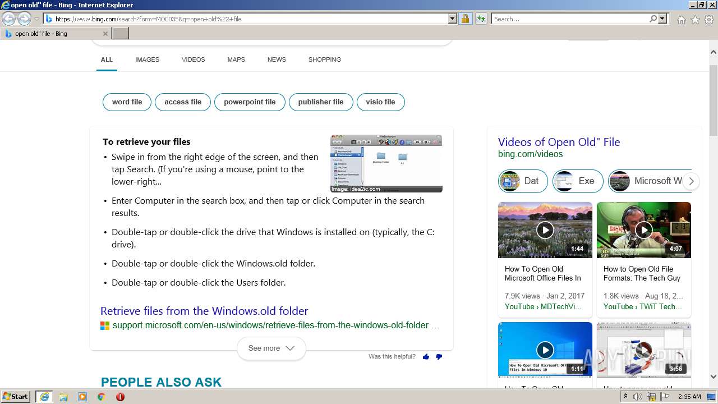Show hidden system tray icons arrow
Image resolution: width=718 pixels, height=404 pixels.
(626, 397)
